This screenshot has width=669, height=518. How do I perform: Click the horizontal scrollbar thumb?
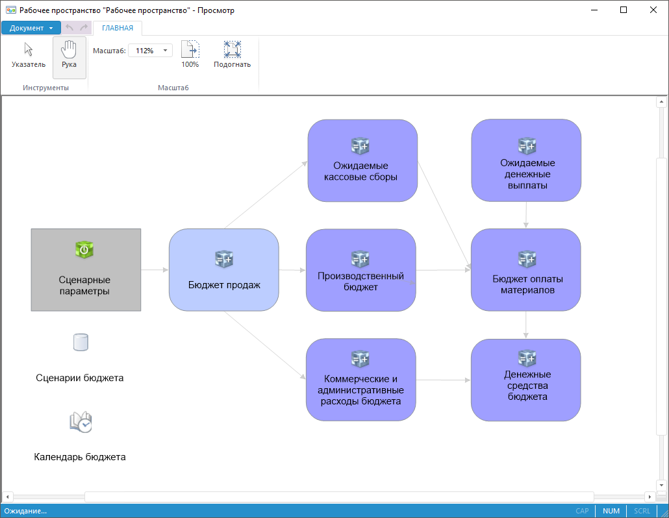coord(339,497)
